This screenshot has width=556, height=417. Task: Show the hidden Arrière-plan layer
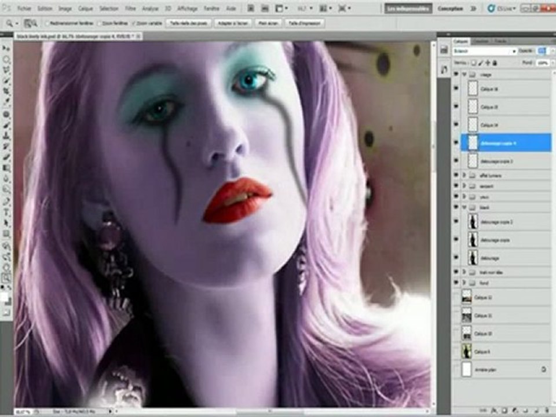coord(456,370)
